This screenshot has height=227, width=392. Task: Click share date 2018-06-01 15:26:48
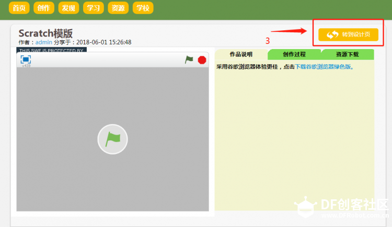click(x=104, y=42)
